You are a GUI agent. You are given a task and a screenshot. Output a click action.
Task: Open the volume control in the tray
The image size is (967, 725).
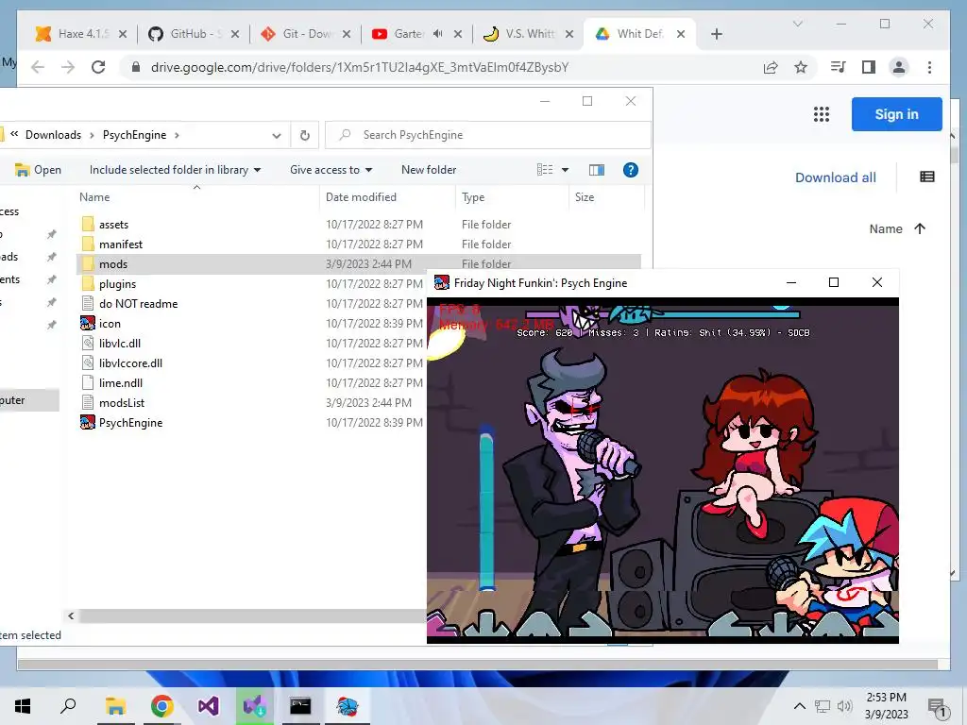click(x=845, y=706)
